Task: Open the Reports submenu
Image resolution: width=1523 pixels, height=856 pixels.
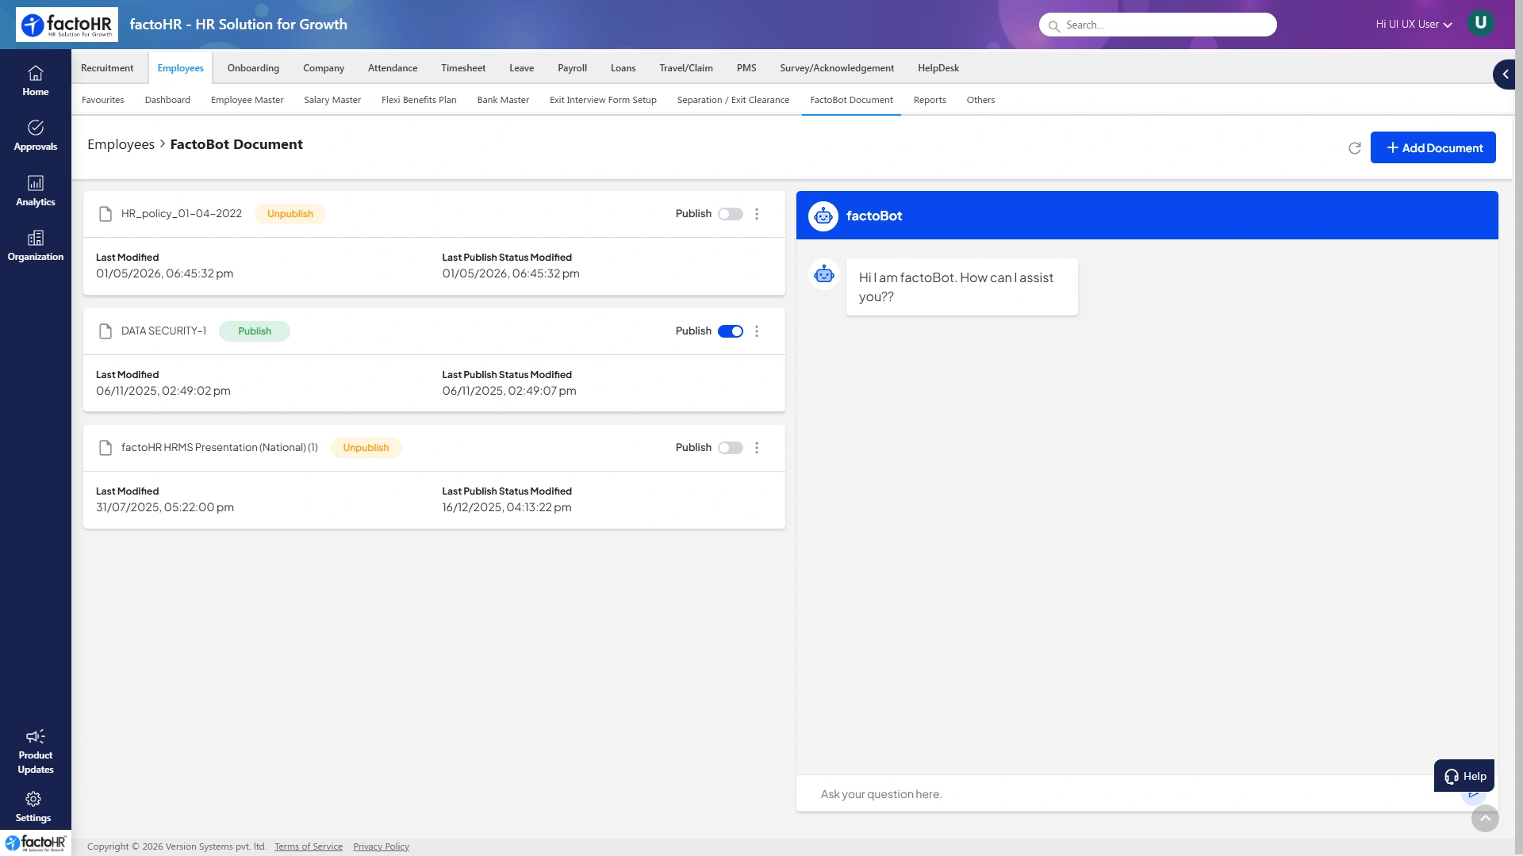Action: coord(930,100)
